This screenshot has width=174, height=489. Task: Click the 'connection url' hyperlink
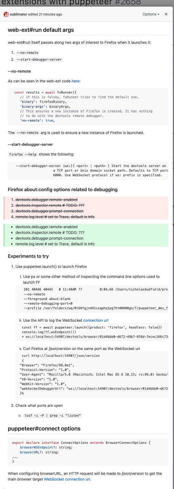96,320
